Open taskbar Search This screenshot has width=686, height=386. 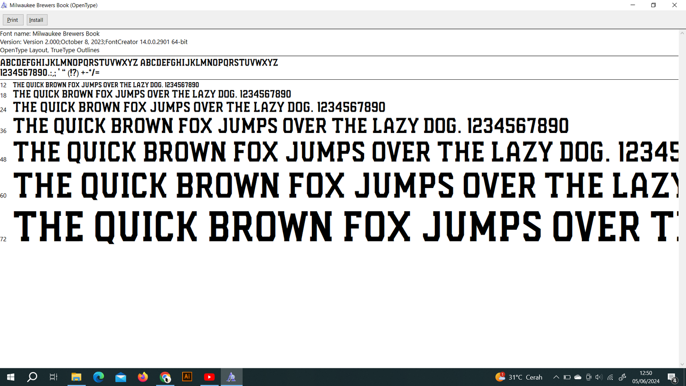[32, 377]
